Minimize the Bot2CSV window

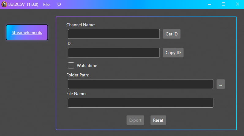click(x=209, y=4)
